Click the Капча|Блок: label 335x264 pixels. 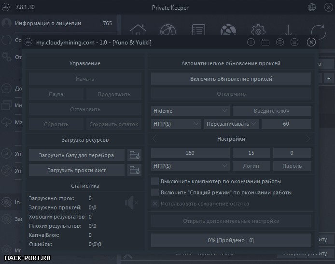click(44, 235)
